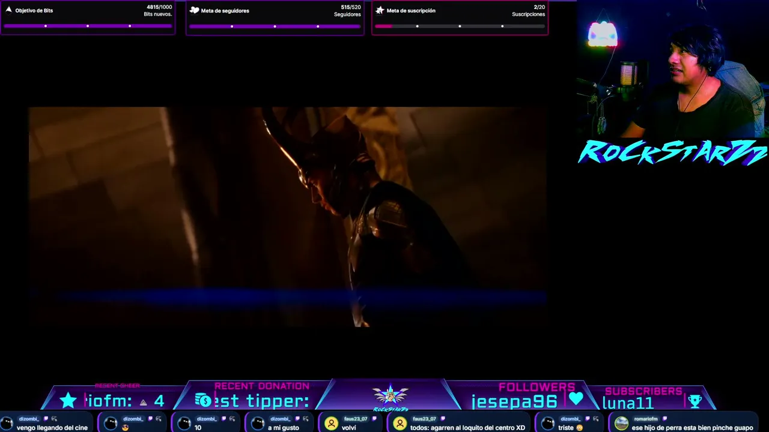Click the 'Objetivo de Bits' label

pyautogui.click(x=34, y=11)
